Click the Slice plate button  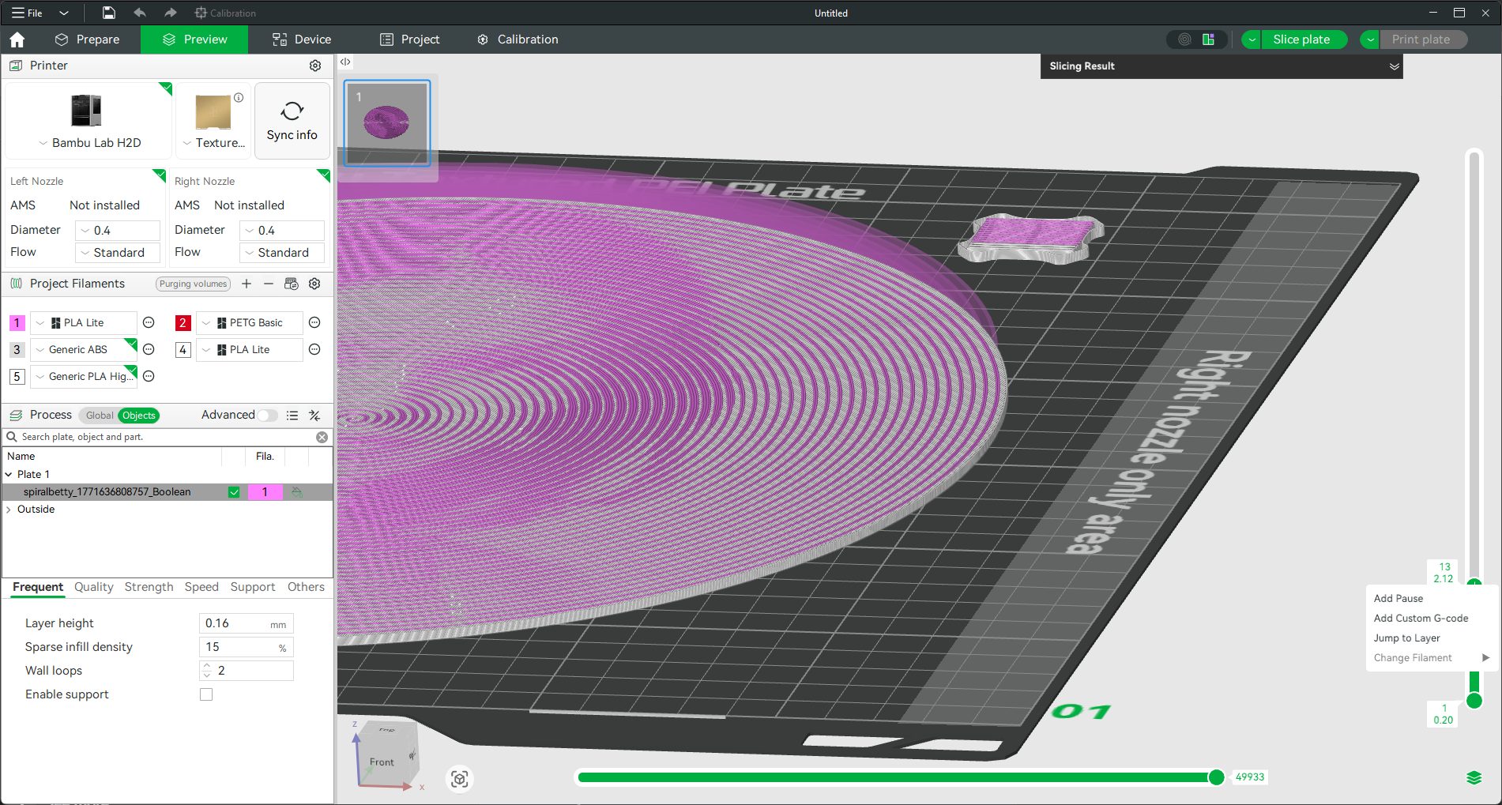click(x=1301, y=39)
